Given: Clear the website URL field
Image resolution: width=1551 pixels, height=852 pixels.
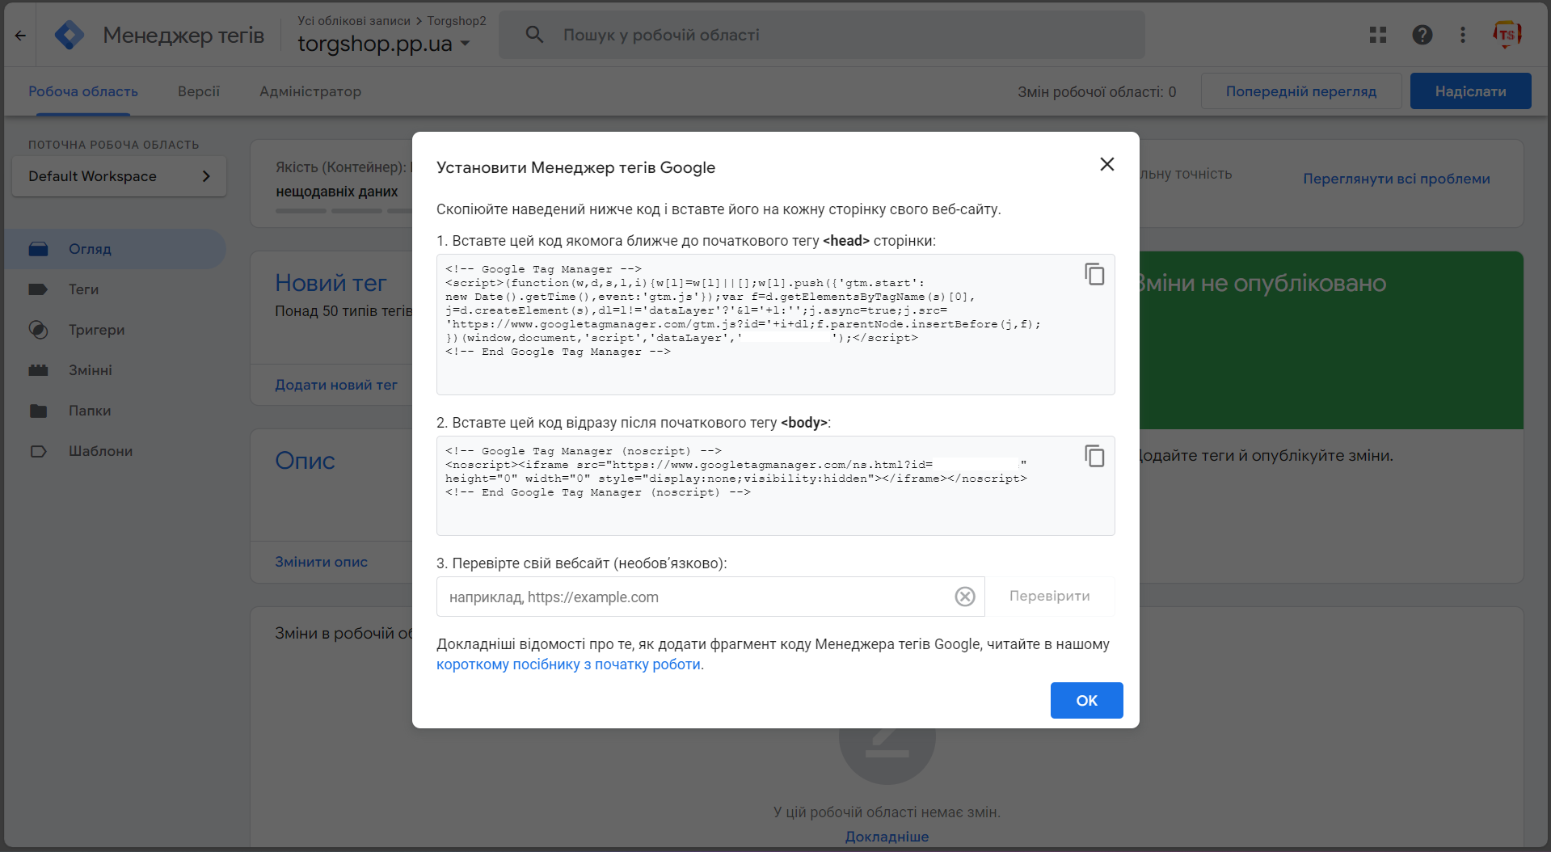Looking at the screenshot, I should click(965, 597).
